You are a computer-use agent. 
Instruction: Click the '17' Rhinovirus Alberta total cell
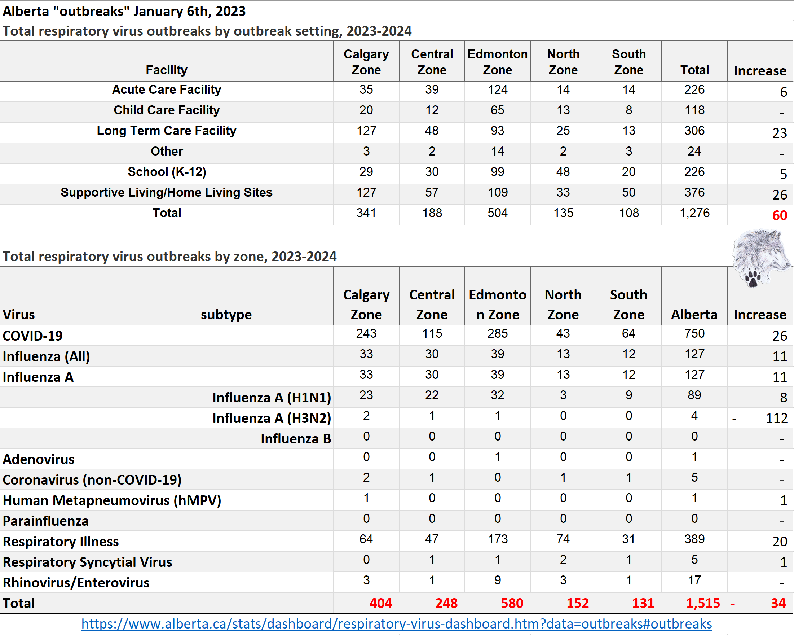point(694,581)
